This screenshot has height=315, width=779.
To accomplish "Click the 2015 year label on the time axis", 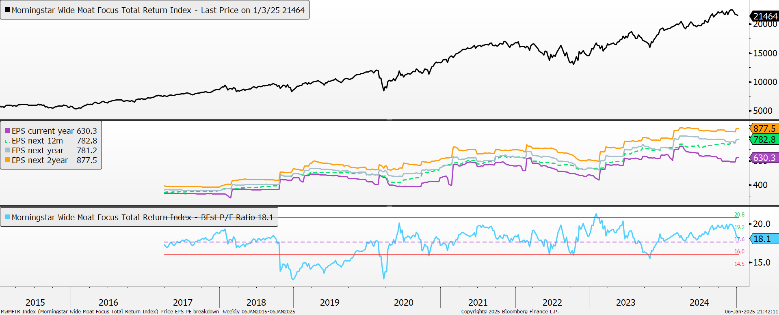I will [35, 302].
